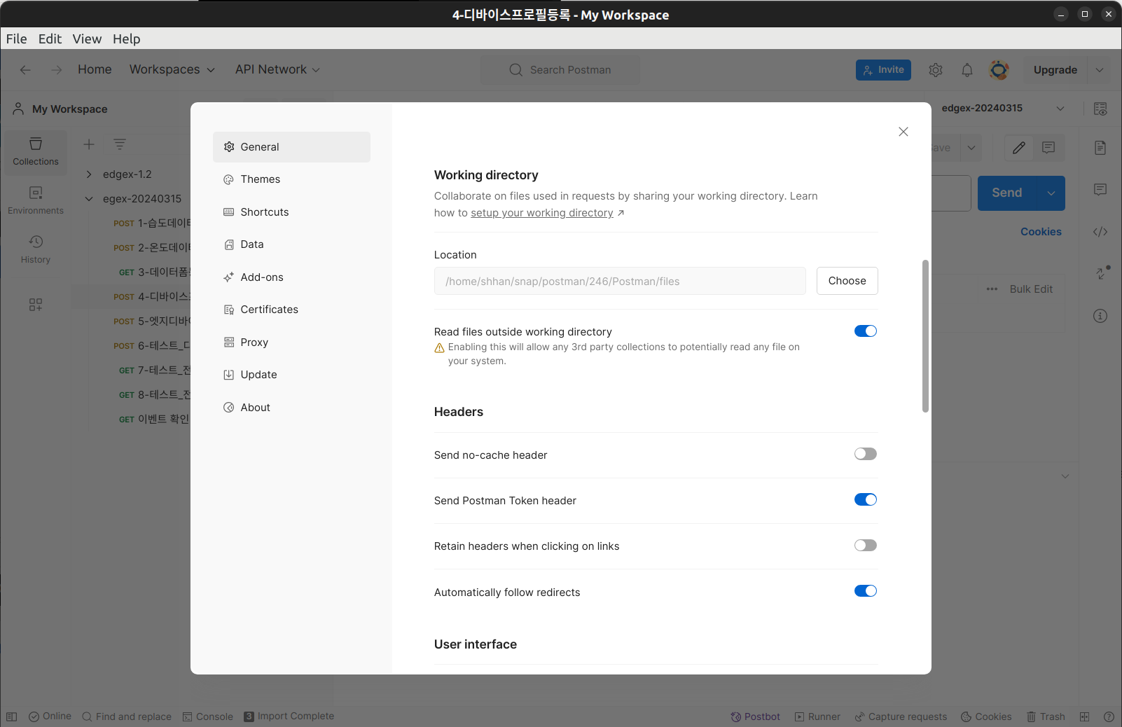Click the Invite button
Screen dimensions: 1122x727
(883, 70)
